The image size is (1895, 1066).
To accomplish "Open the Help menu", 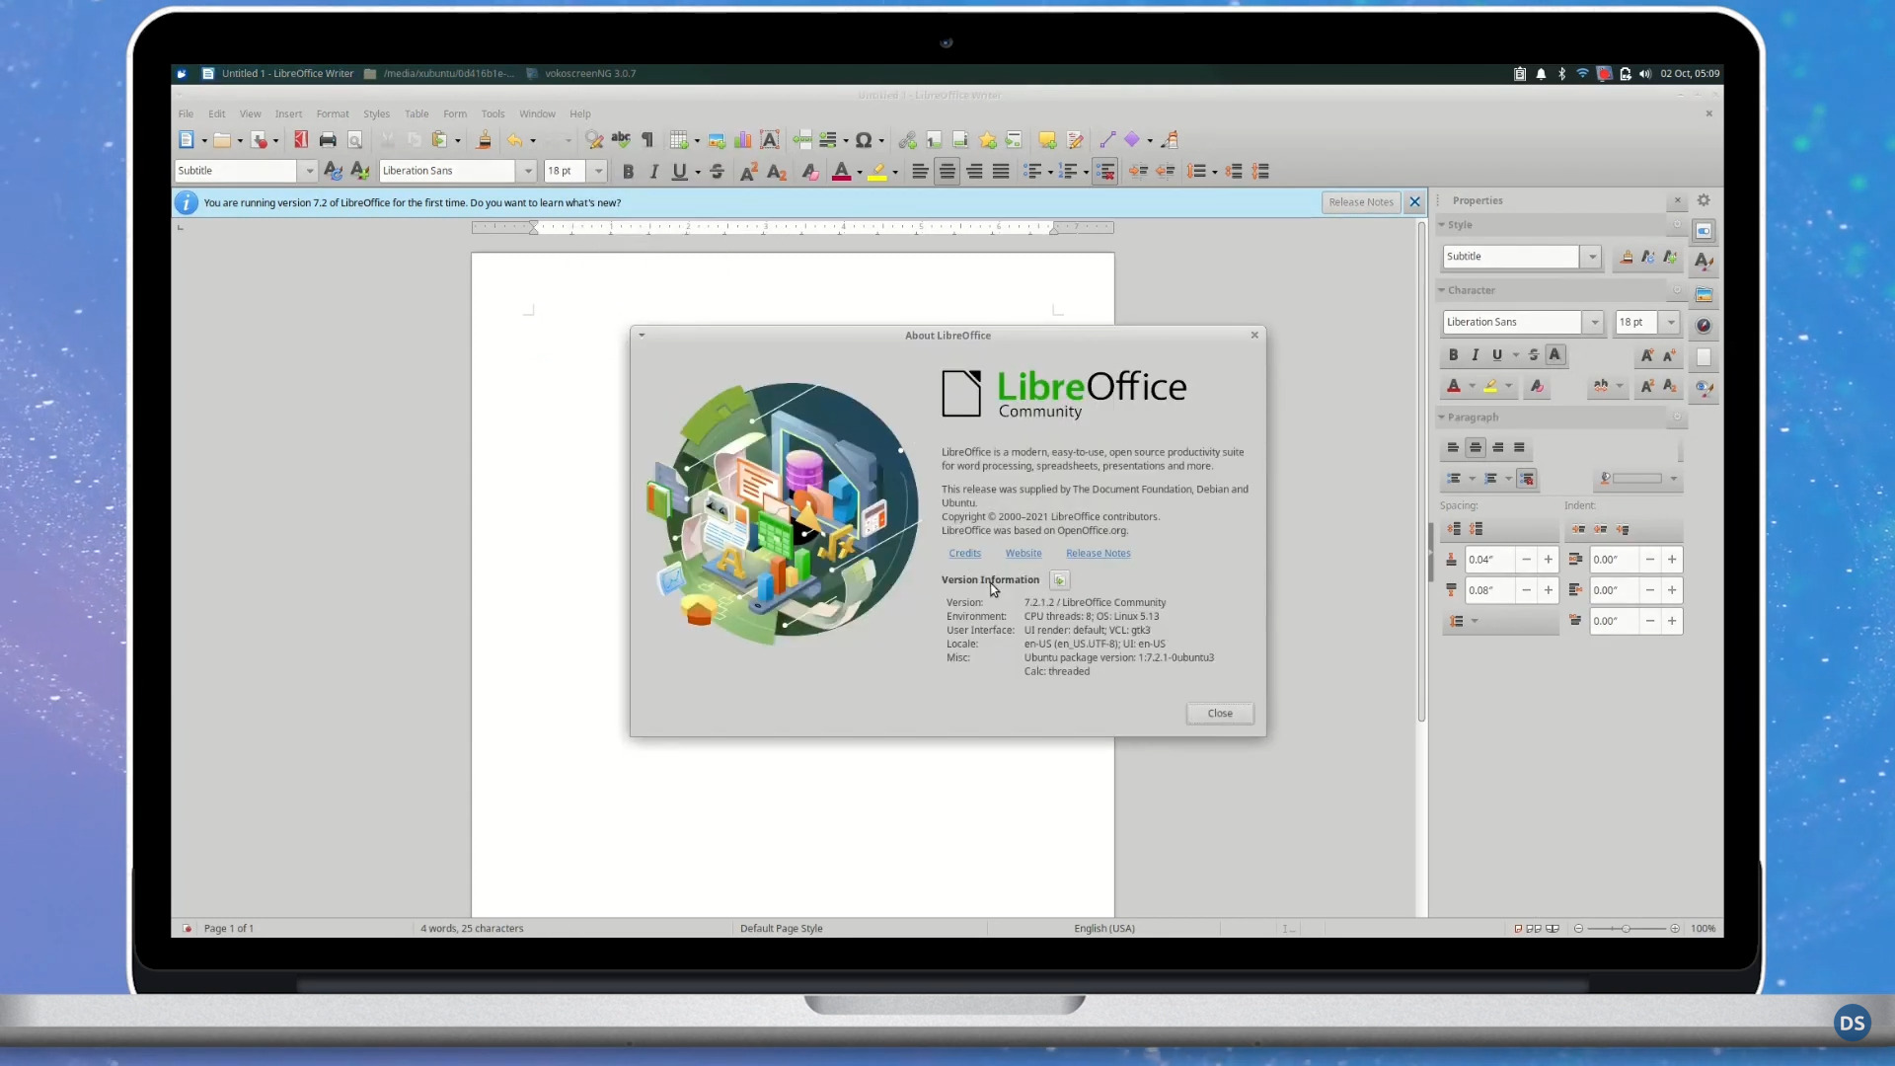I will tap(580, 114).
